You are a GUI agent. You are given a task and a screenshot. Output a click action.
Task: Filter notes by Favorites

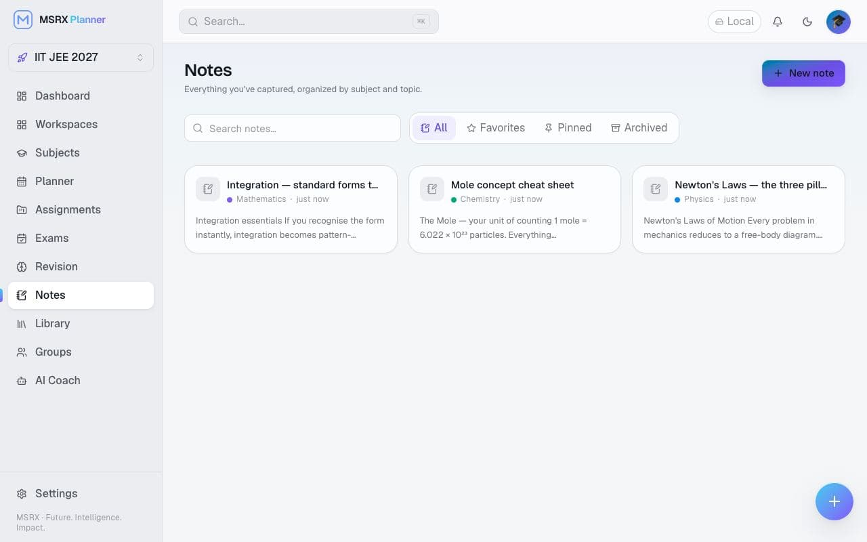pos(496,128)
